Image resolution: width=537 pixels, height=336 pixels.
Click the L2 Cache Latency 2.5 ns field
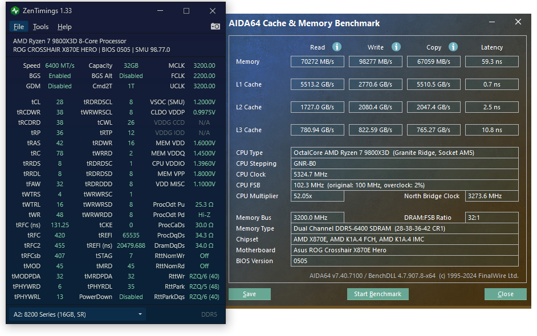(492, 107)
